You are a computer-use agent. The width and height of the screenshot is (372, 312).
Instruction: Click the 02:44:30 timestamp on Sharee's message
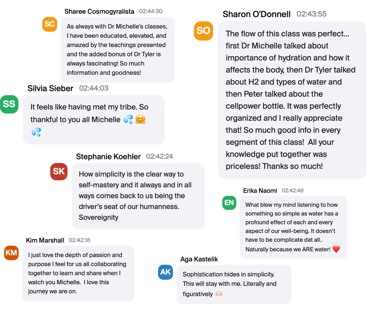pyautogui.click(x=151, y=11)
